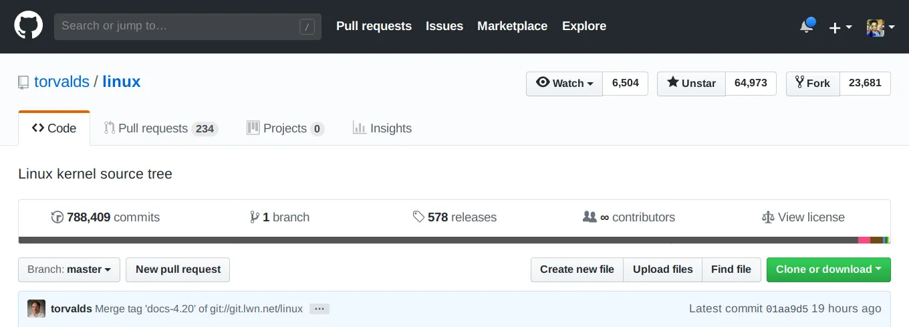This screenshot has height=327, width=909.
Task: Switch to the Pull requests tab
Action: coord(160,128)
